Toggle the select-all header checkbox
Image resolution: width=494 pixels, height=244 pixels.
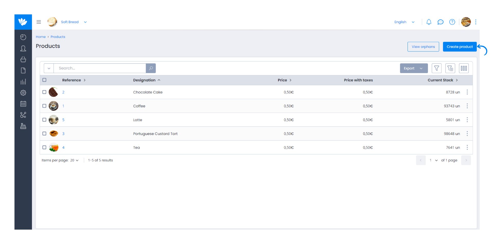pos(44,80)
